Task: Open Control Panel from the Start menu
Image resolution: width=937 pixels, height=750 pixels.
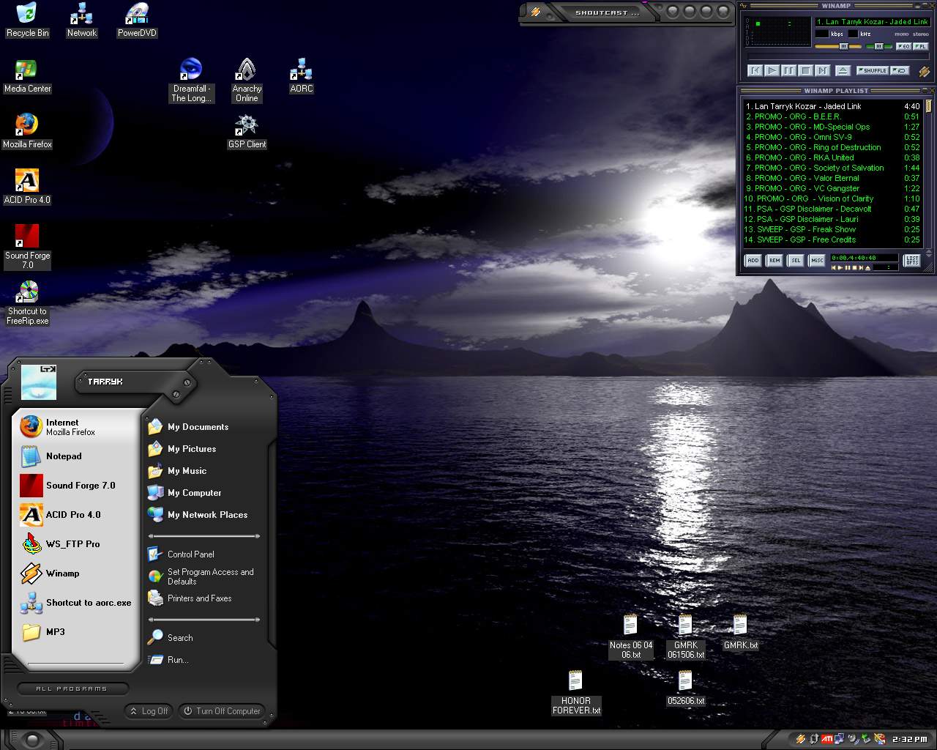Action: pos(190,554)
